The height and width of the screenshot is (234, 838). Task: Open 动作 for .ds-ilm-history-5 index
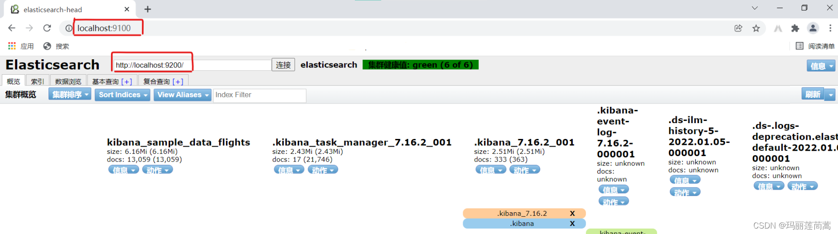[685, 192]
